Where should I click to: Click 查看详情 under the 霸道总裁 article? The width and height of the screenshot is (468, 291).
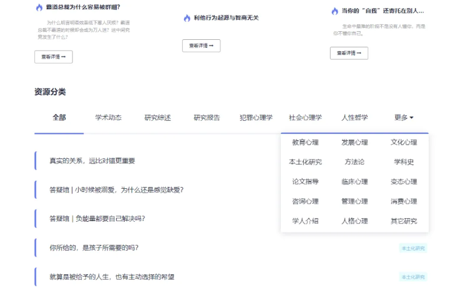coord(53,57)
